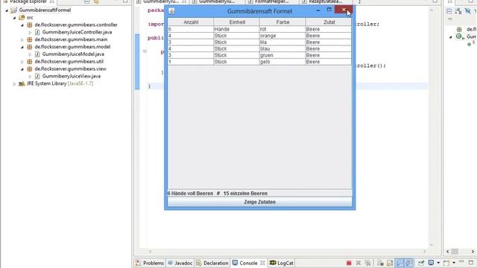Click the Zutat column header
Screen dimensions: 477x268
329,22
